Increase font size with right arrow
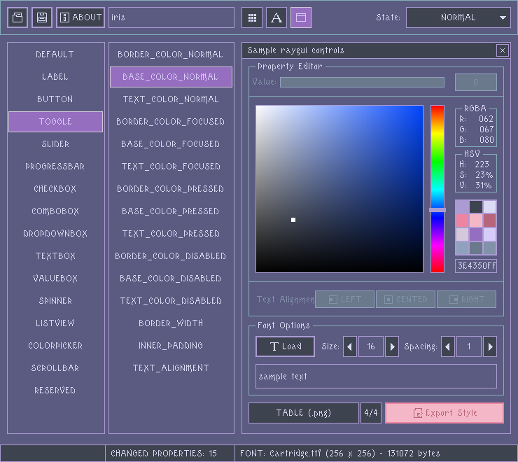The height and width of the screenshot is (462, 518). tap(392, 346)
